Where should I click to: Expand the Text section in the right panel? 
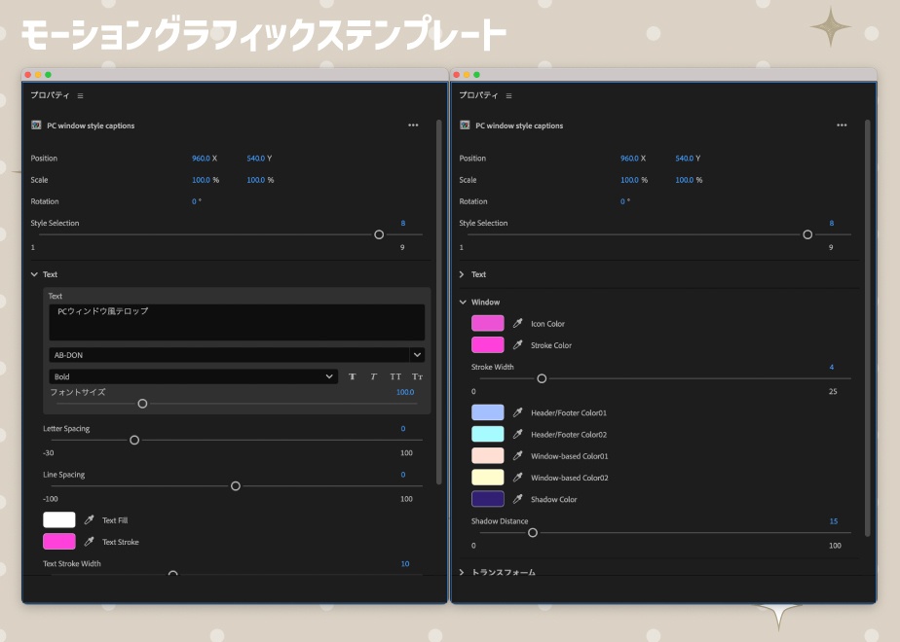pyautogui.click(x=462, y=274)
